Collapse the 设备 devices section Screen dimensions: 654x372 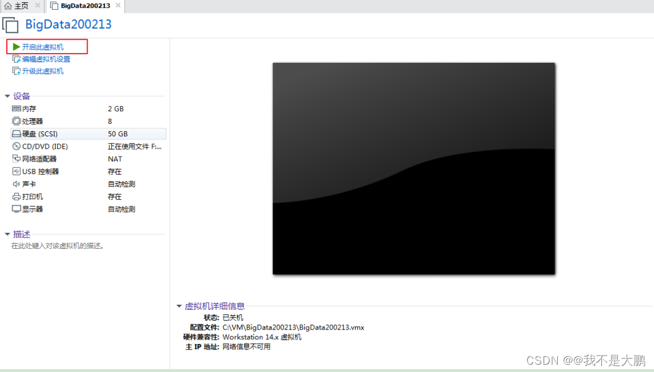tap(7, 96)
